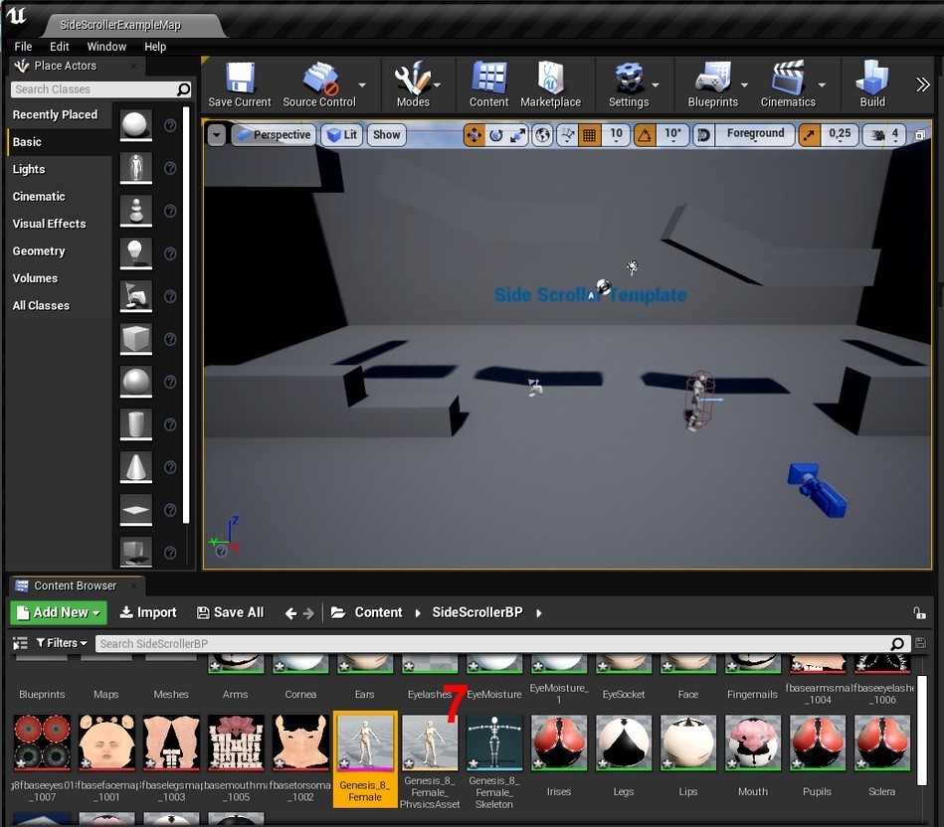Select the Player Start actor icon
Viewport: 944px width, 827px height.
pos(135,295)
